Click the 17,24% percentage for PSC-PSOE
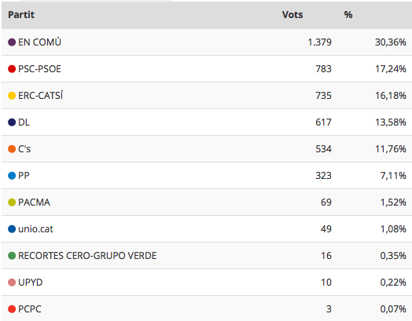This screenshot has height=321, width=412. point(391,69)
